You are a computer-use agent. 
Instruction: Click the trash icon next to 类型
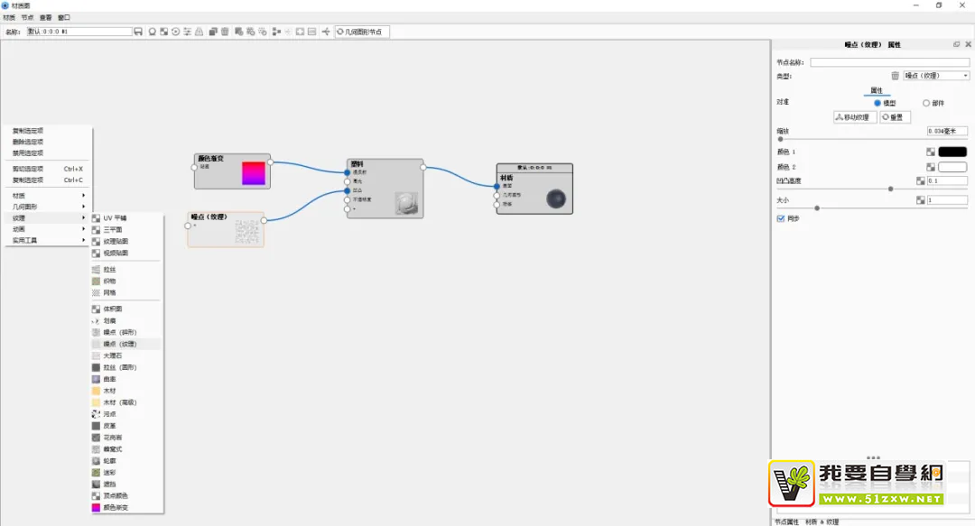click(896, 76)
